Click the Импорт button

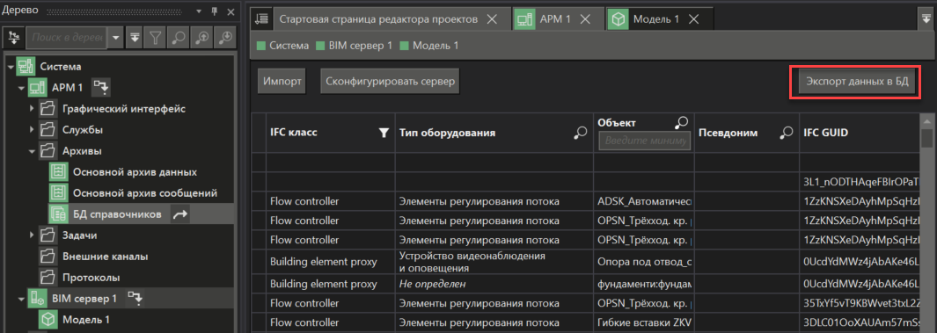pyautogui.click(x=282, y=82)
